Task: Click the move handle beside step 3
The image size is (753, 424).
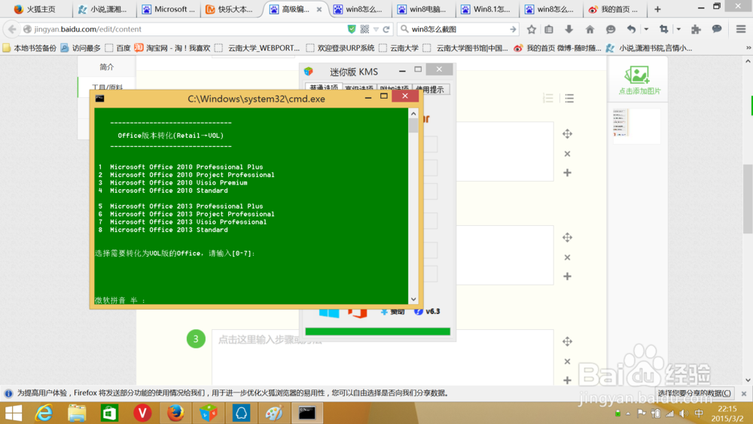Action: tap(567, 341)
